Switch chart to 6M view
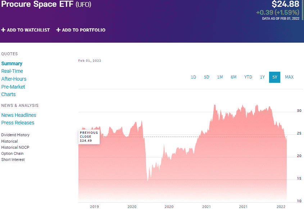Image resolution: width=304 pixels, height=209 pixels. coord(233,77)
